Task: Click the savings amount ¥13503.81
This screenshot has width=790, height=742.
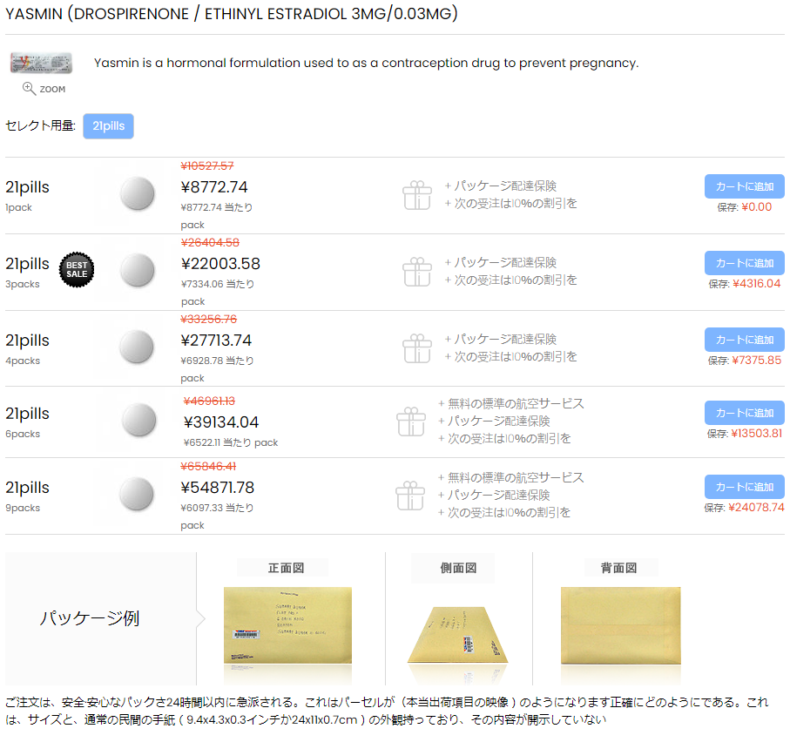Action: 756,433
